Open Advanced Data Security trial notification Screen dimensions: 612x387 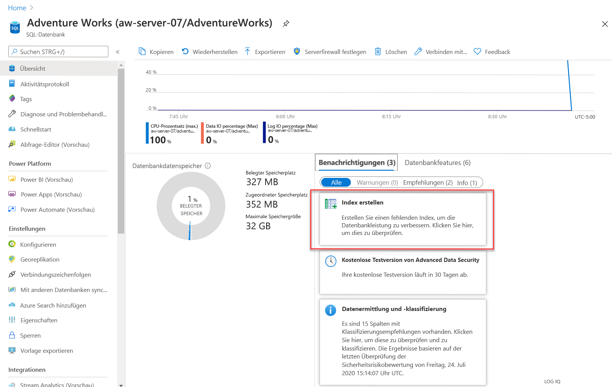click(x=403, y=272)
